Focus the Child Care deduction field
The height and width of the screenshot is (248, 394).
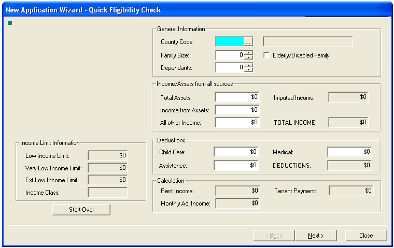[236, 152]
